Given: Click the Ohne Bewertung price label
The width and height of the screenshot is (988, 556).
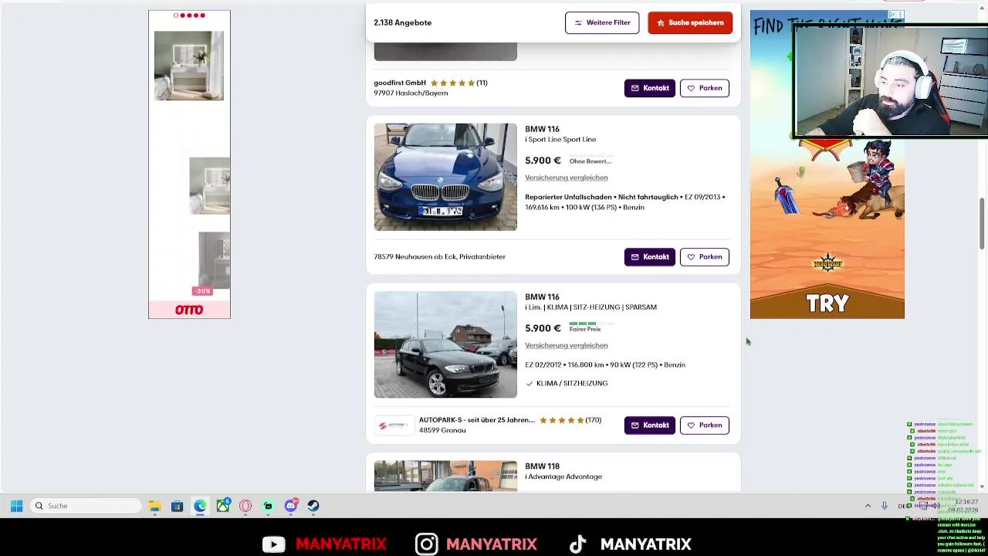Looking at the screenshot, I should click(x=590, y=160).
